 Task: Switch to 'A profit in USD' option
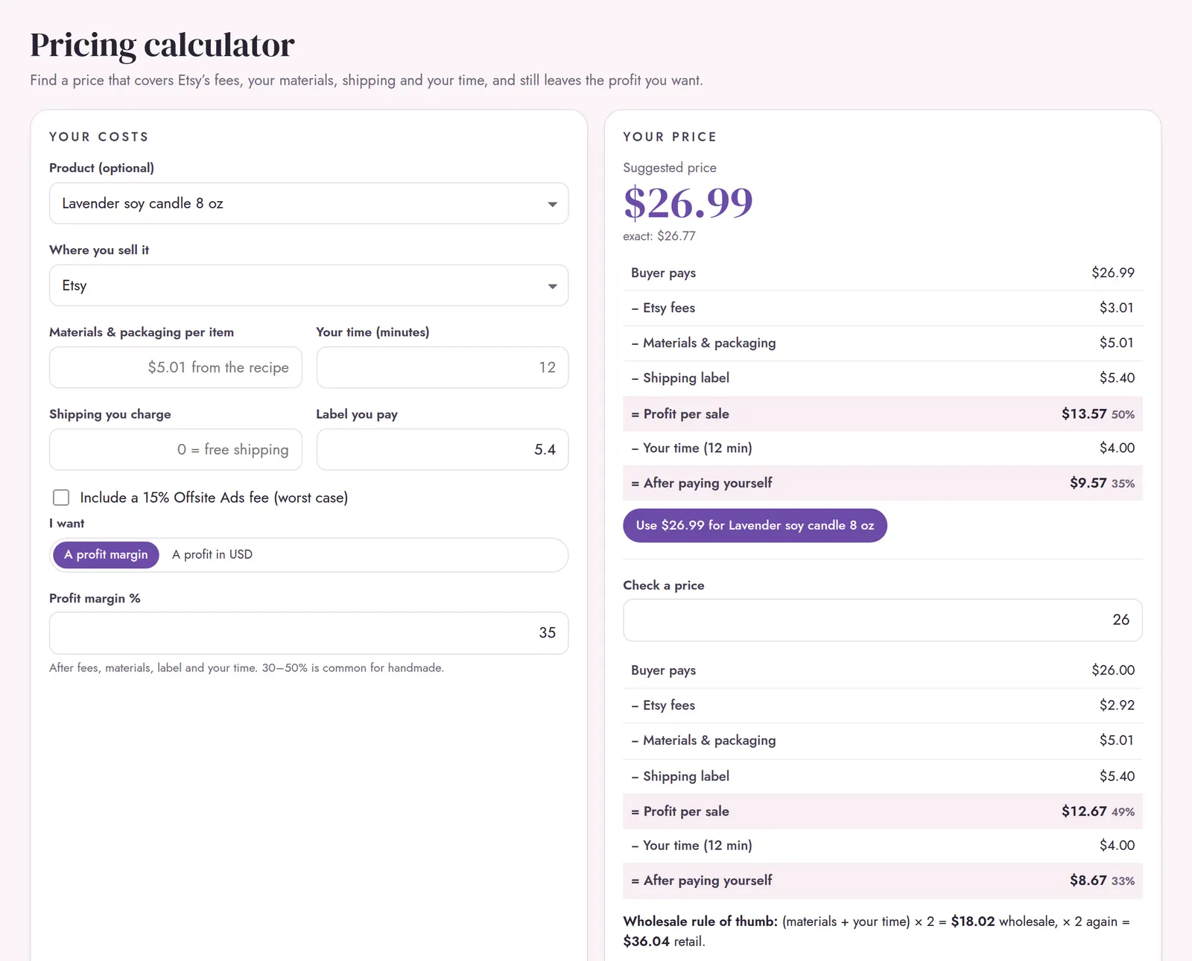tap(212, 555)
